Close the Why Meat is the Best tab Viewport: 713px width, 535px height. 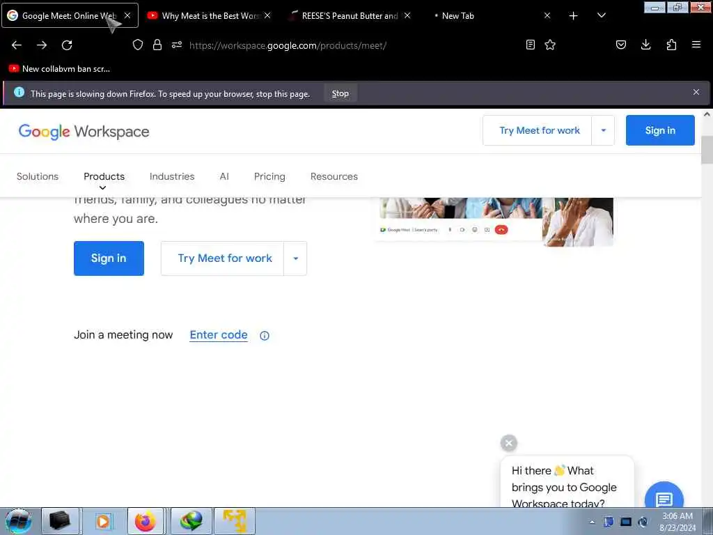point(267,16)
